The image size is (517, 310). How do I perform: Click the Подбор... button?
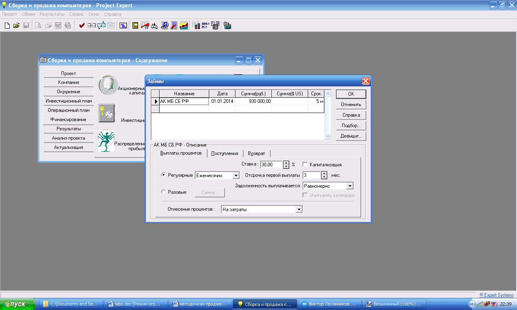click(x=351, y=126)
